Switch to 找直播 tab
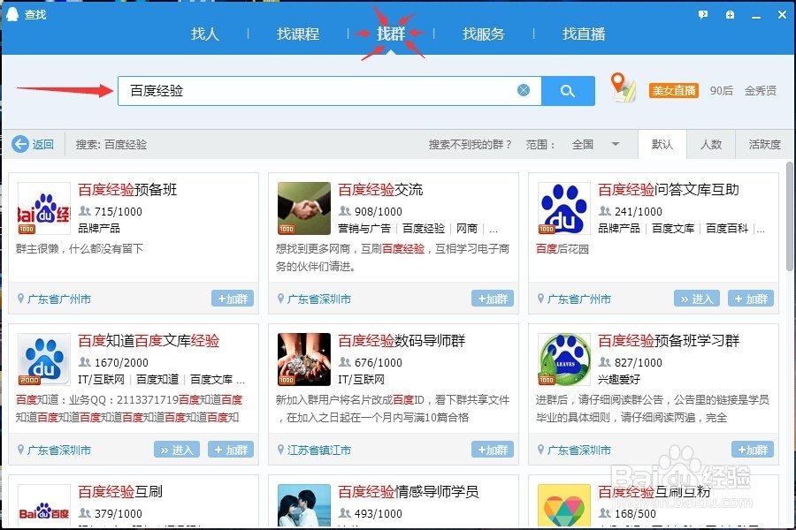This screenshot has width=796, height=530. coord(584,34)
